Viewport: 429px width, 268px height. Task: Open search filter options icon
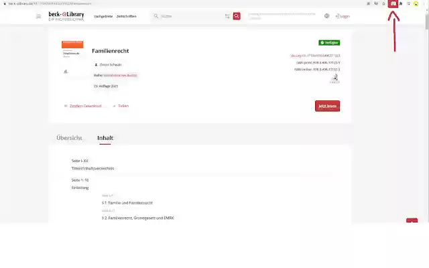coord(227,16)
